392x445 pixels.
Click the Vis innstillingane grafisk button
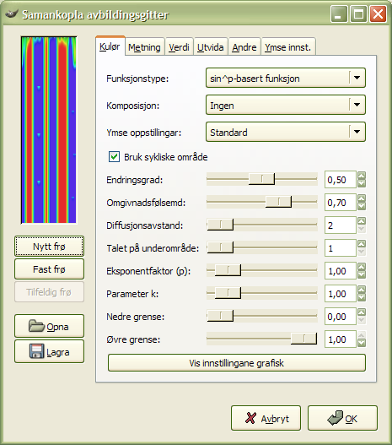237,363
